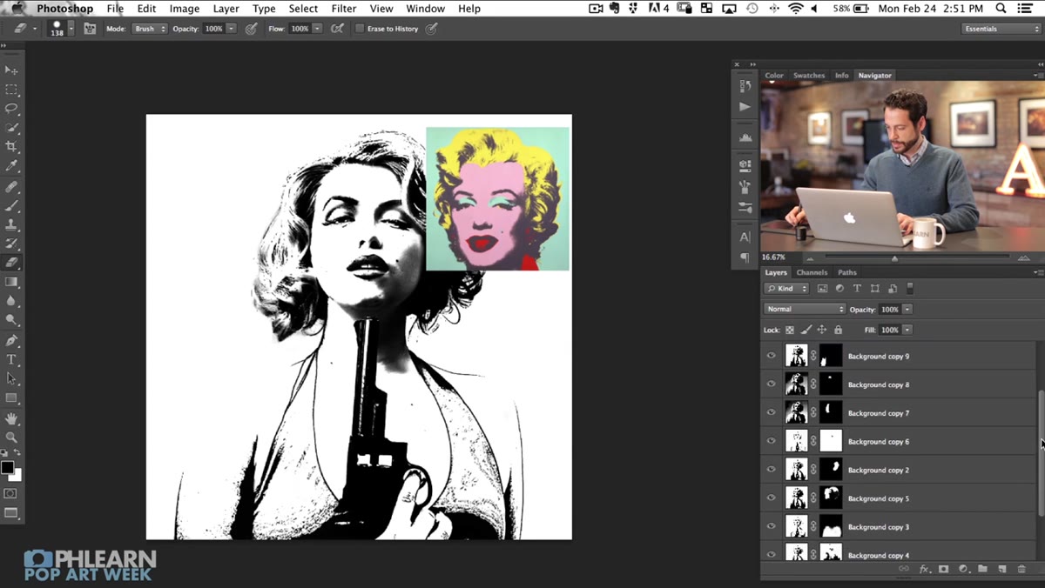Create a new layer with page icon
The height and width of the screenshot is (588, 1045).
pos(1002,569)
